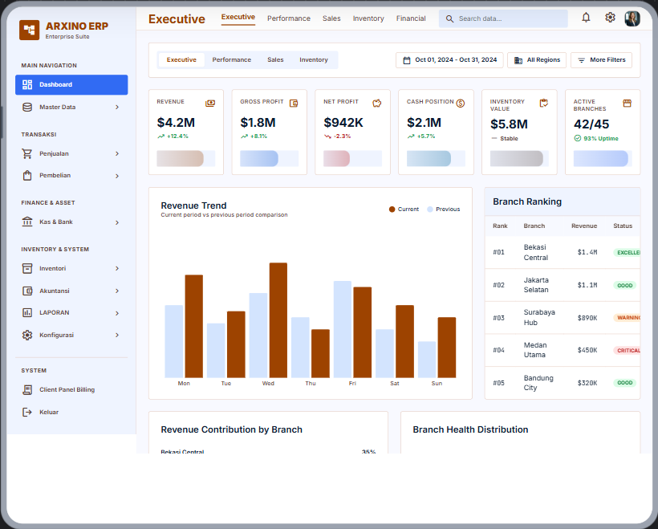Click the Gross Profit wallet icon

pyautogui.click(x=294, y=104)
